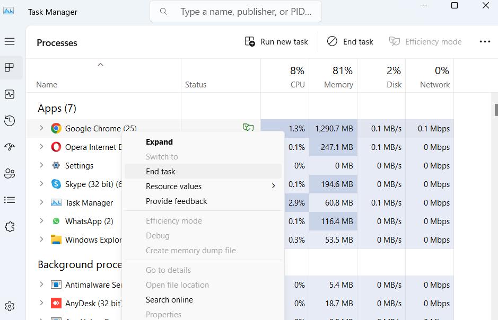The width and height of the screenshot is (498, 320).
Task: Click the vertical scrollbar thumb
Action: click(496, 110)
